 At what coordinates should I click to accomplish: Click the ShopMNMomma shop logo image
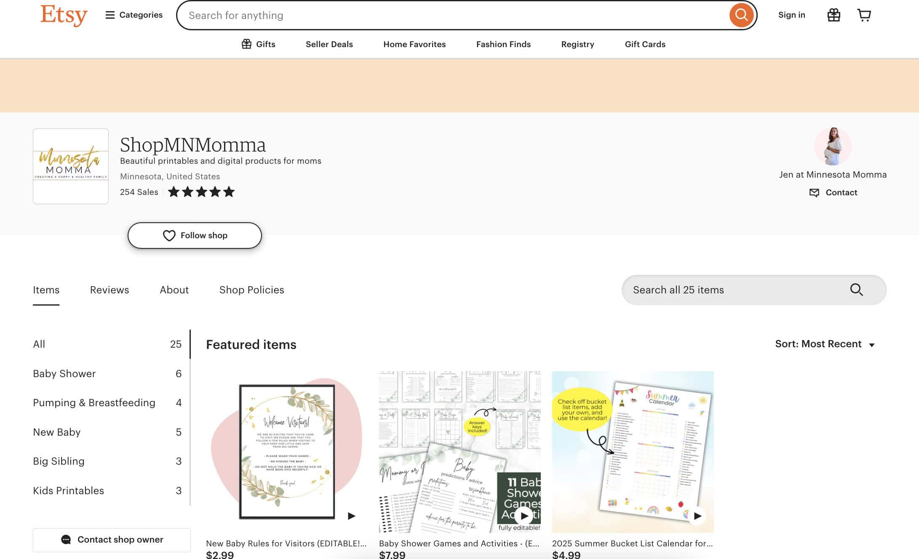point(71,166)
